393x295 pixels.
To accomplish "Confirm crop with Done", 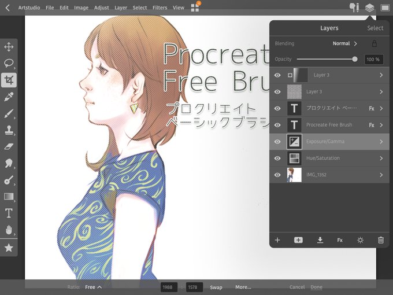I will 316,287.
